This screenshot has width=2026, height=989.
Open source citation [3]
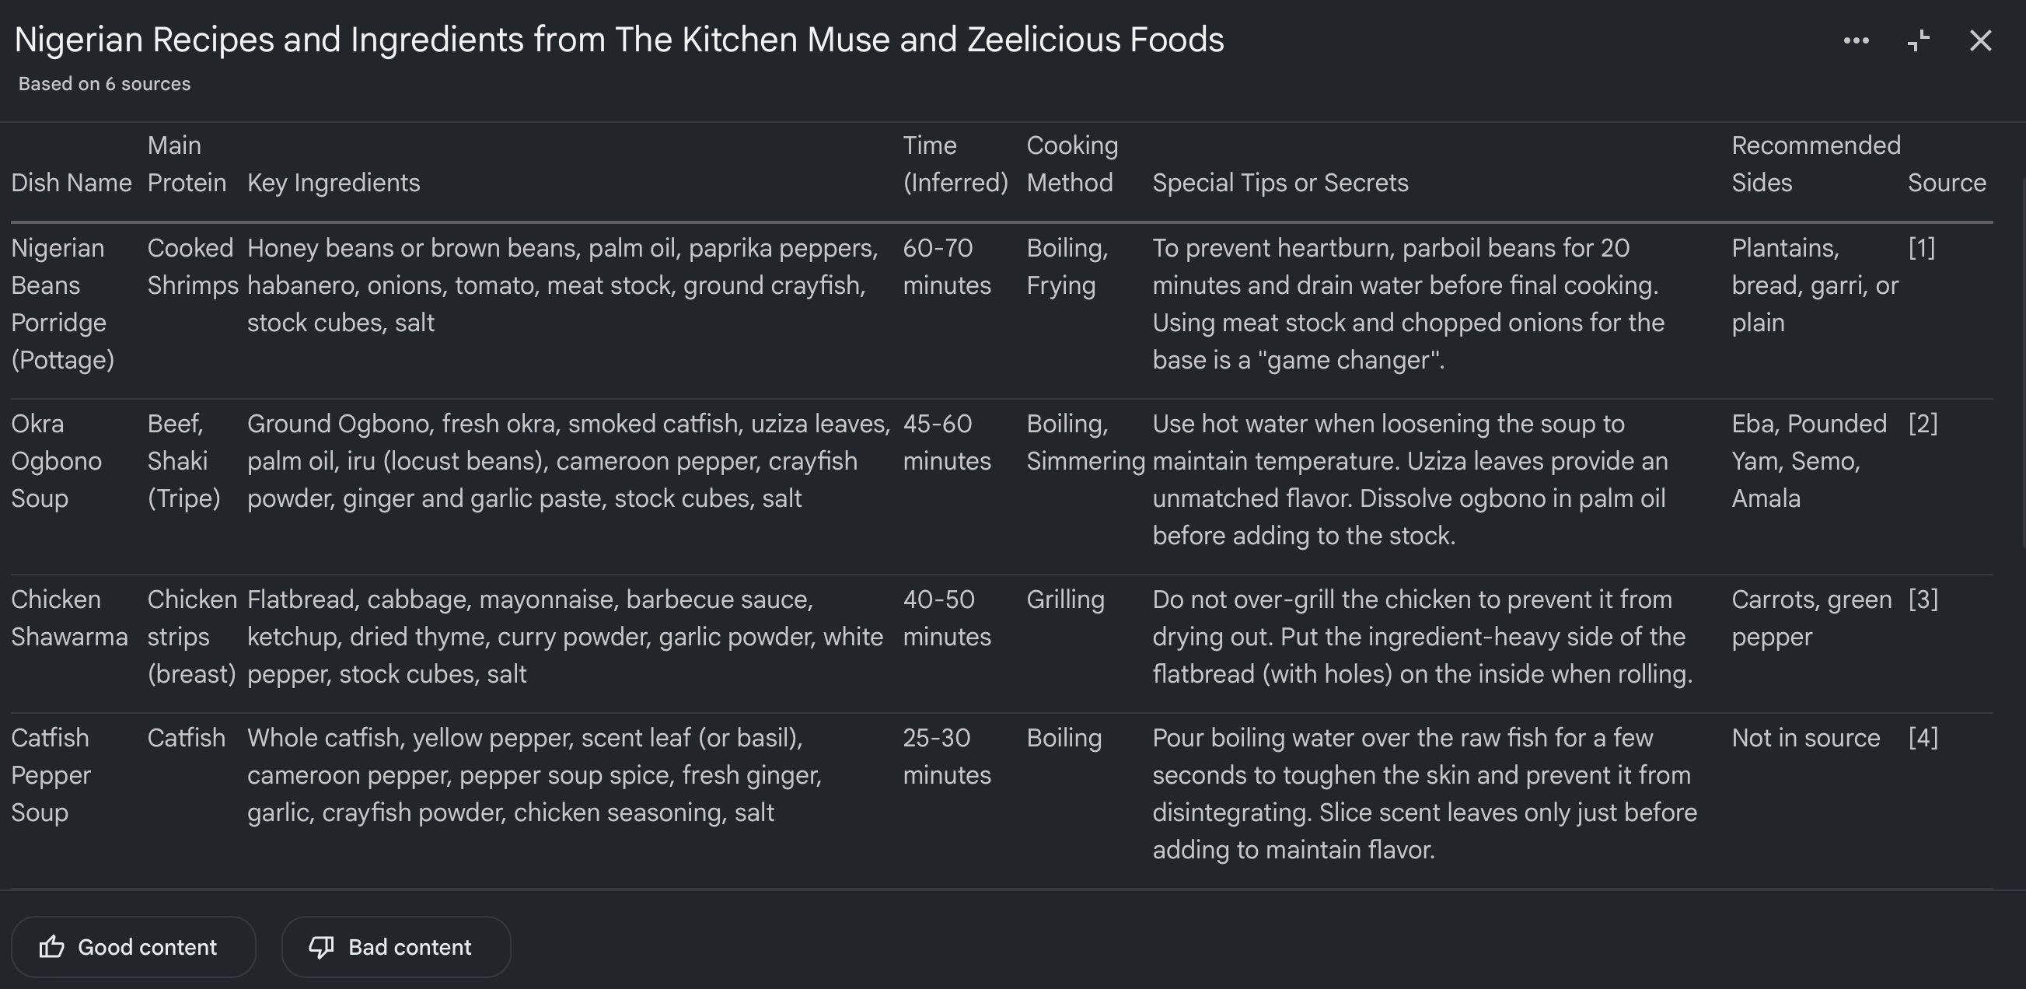coord(1923,599)
